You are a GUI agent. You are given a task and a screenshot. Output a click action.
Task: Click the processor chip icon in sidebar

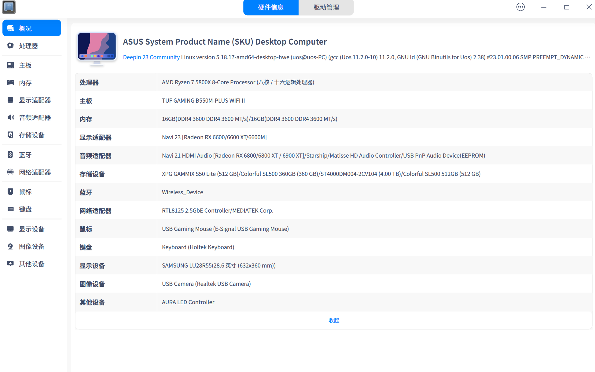tap(10, 46)
